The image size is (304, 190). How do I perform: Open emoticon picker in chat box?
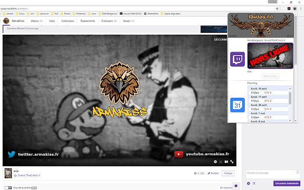click(x=298, y=172)
